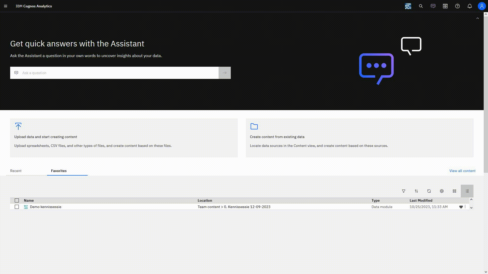The height and width of the screenshot is (274, 488).
Task: Open Demo kennissessie action menu
Action: 465,207
